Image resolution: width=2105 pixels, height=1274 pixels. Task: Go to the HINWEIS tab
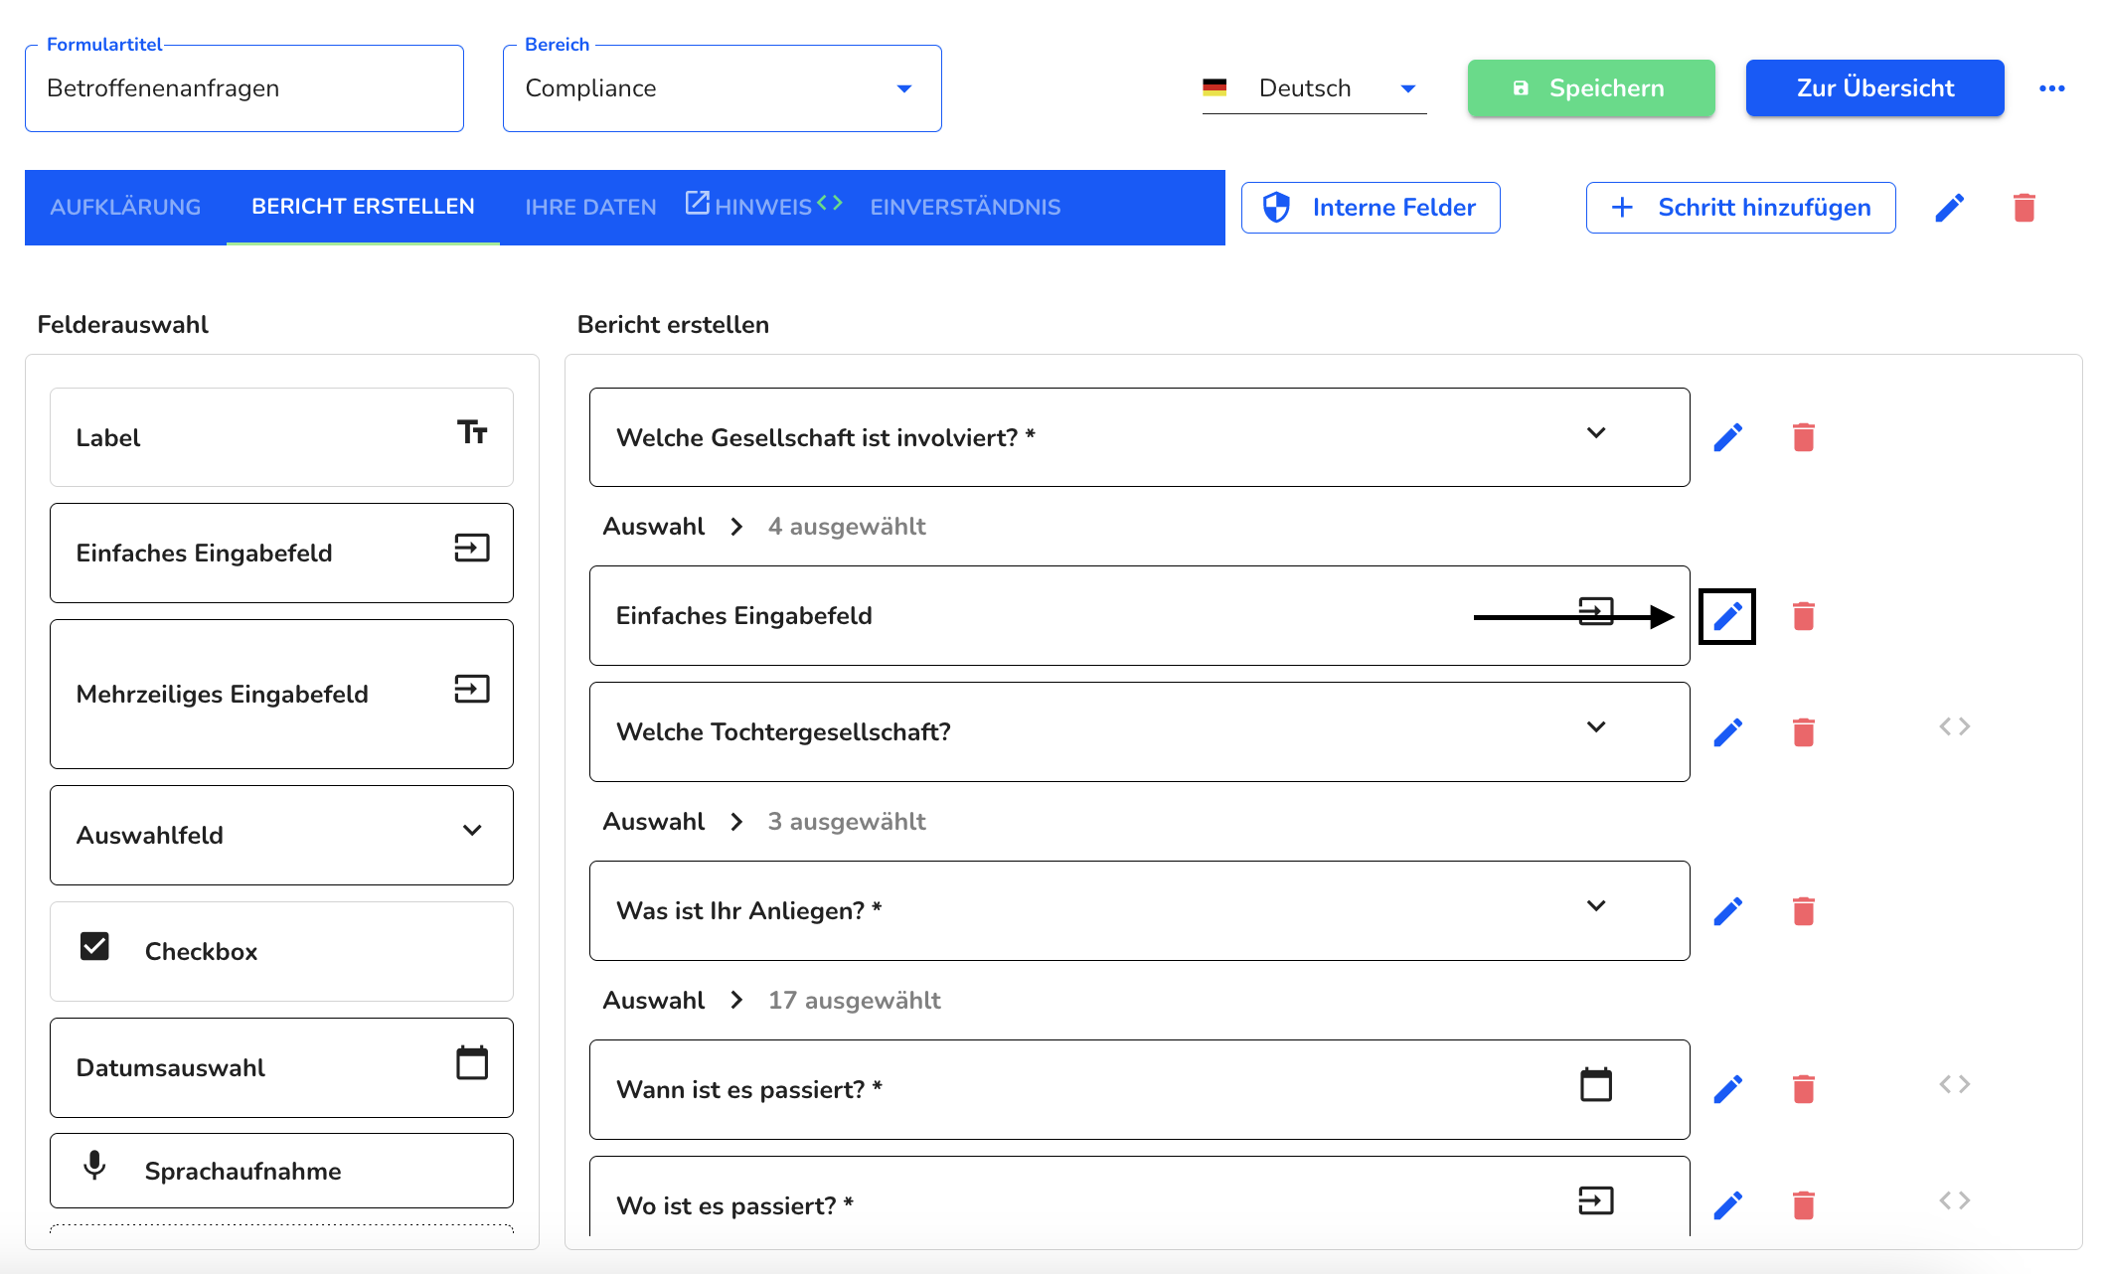coord(763,207)
